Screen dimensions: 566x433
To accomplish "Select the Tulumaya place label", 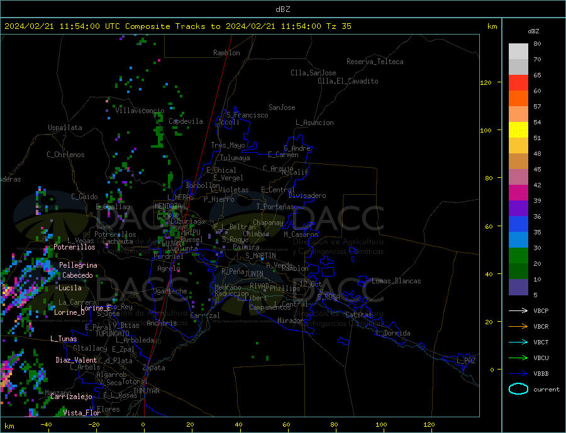I will coord(235,158).
